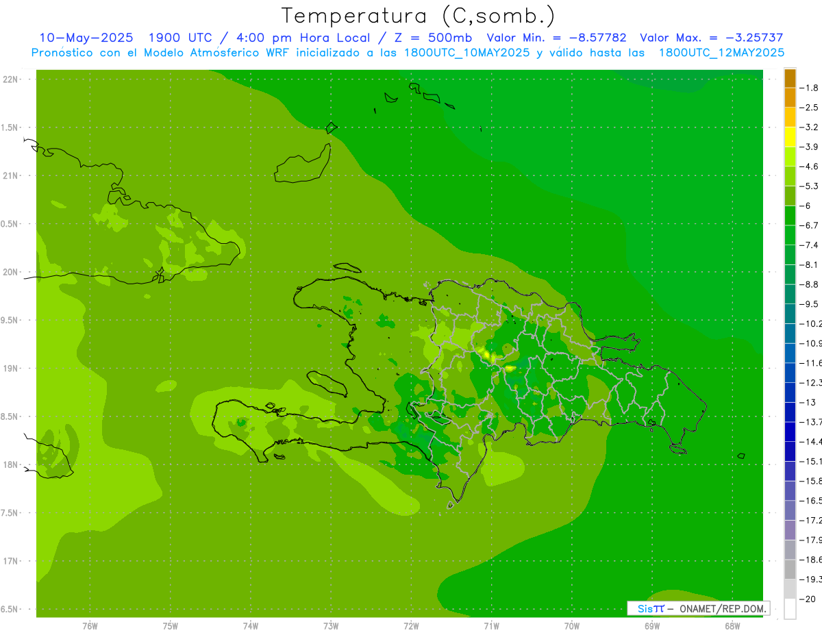
Task: Click the "1900 UTC" time label
Action: [x=180, y=38]
